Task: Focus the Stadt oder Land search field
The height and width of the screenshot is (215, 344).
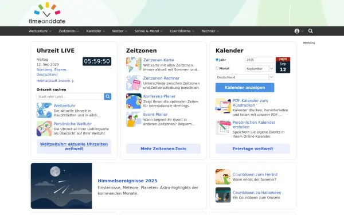Action: pyautogui.click(x=70, y=96)
